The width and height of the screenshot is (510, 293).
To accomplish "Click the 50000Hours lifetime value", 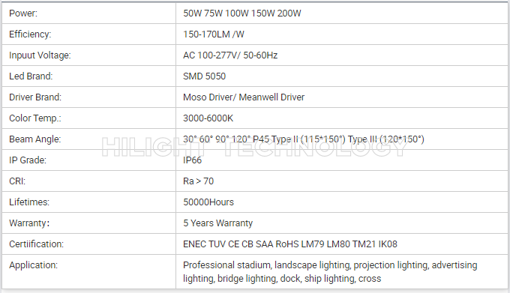I will [208, 202].
